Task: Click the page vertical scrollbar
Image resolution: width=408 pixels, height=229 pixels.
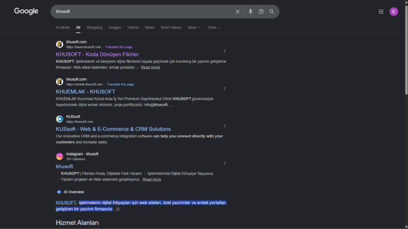Action: [x=406, y=50]
